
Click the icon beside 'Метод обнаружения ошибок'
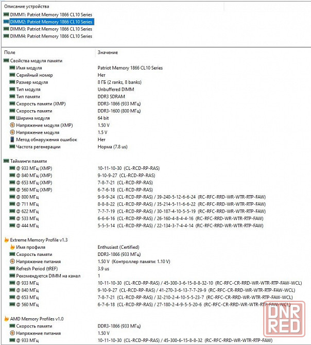coord(12,140)
